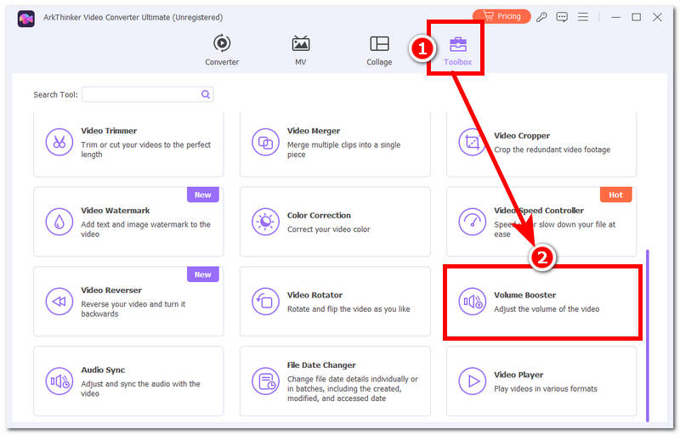Open the Video Trimmer scissors icon
Image resolution: width=680 pixels, height=435 pixels.
pos(59,142)
